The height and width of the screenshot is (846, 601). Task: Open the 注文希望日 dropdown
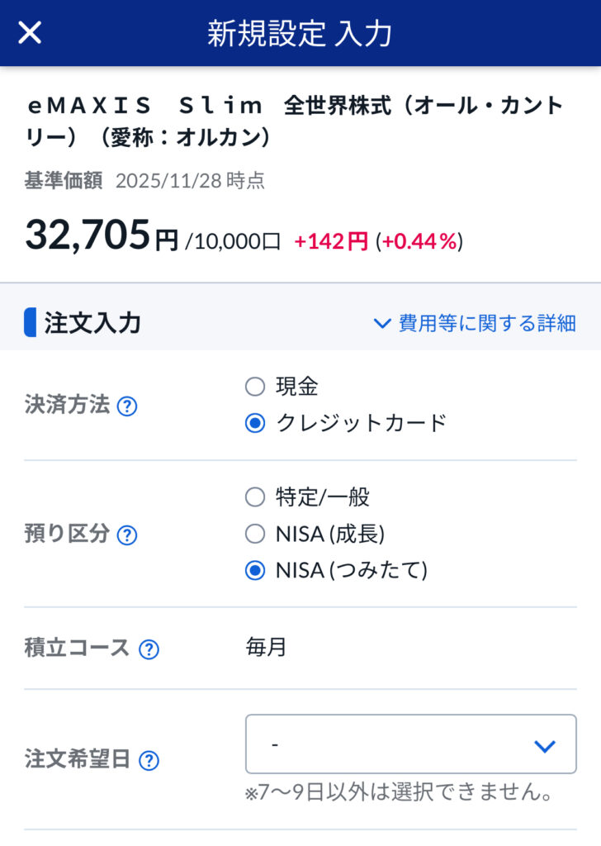(410, 744)
